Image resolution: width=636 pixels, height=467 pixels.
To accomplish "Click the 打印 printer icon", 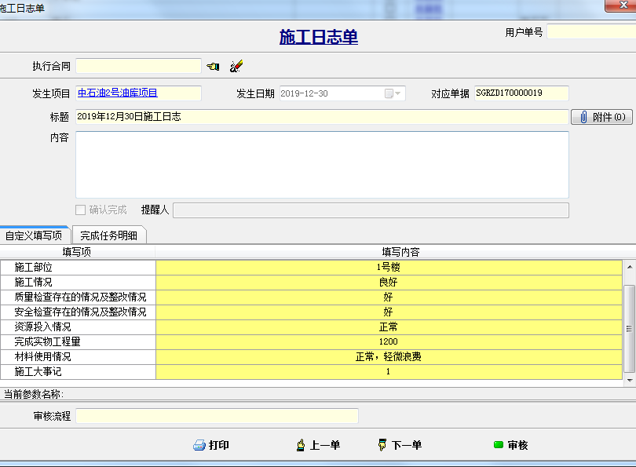I will [x=199, y=445].
